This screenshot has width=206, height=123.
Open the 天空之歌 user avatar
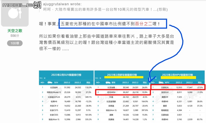click(x=15, y=13)
